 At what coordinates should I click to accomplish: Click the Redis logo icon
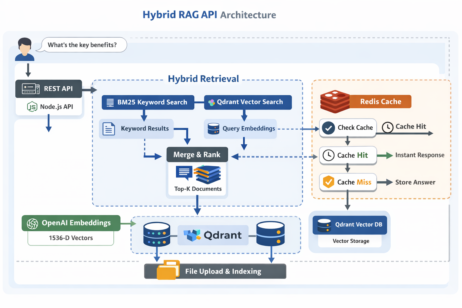point(335,101)
